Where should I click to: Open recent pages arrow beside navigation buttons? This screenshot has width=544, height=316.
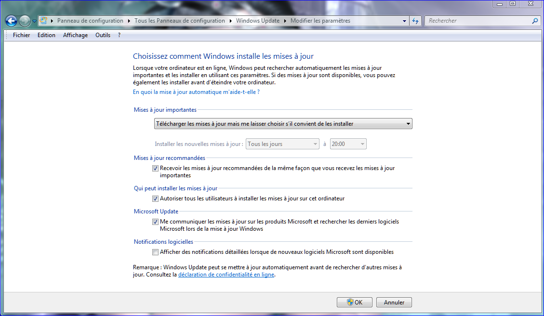click(x=34, y=21)
